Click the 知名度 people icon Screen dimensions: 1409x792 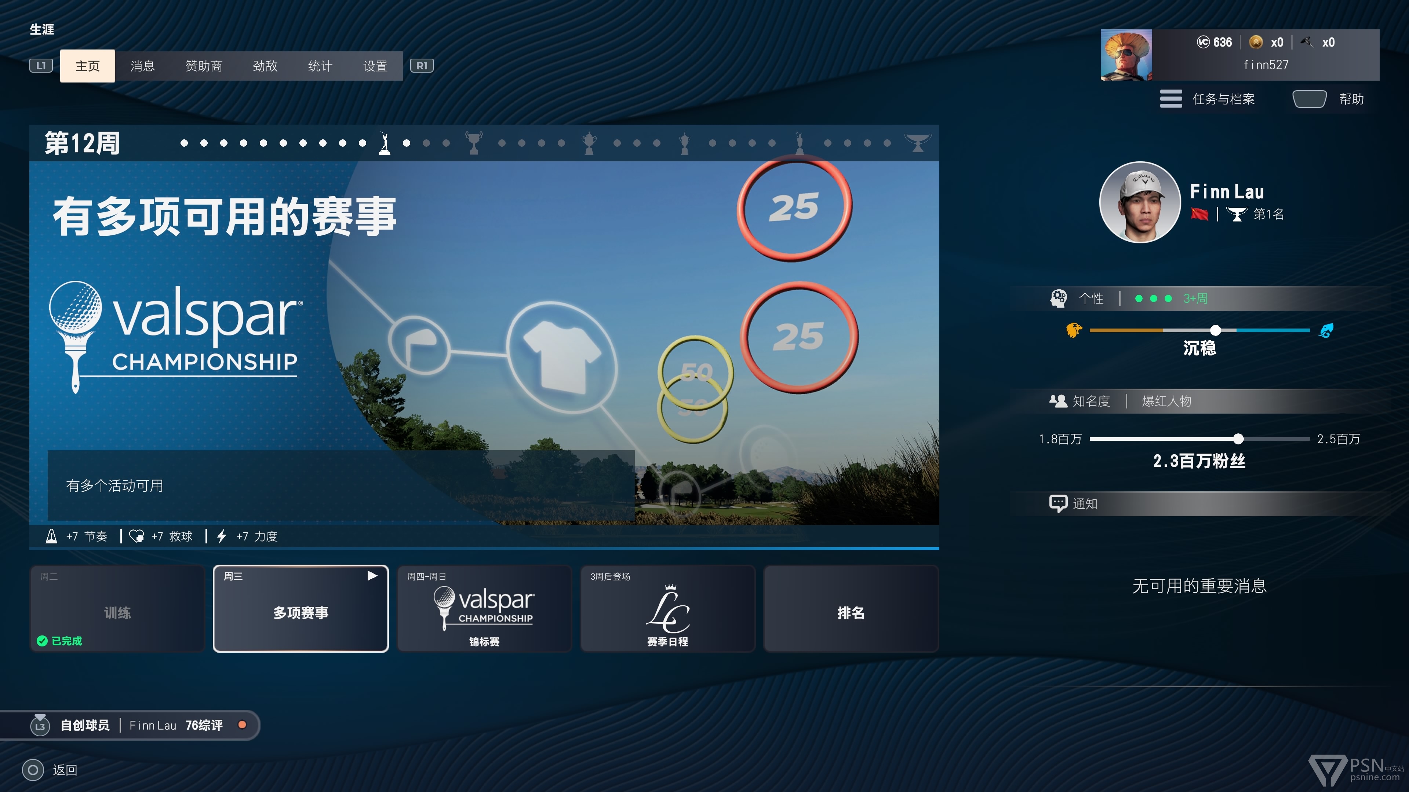coord(1058,401)
